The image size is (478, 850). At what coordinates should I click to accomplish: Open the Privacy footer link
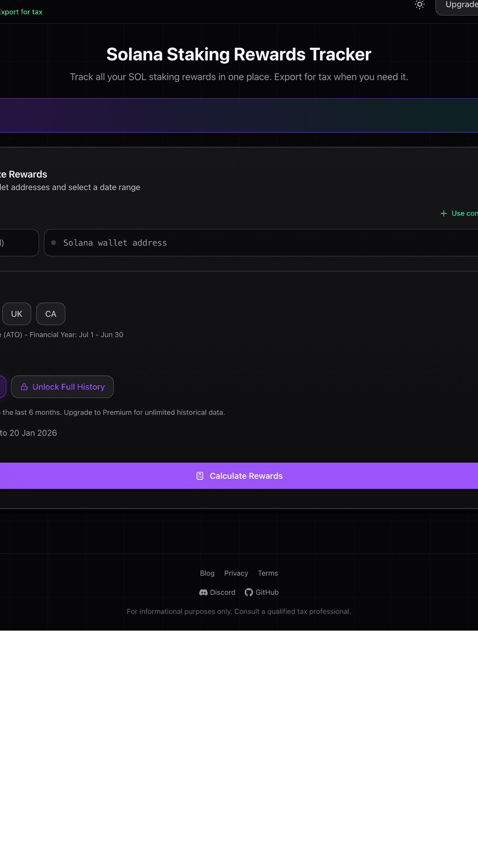[x=236, y=573]
